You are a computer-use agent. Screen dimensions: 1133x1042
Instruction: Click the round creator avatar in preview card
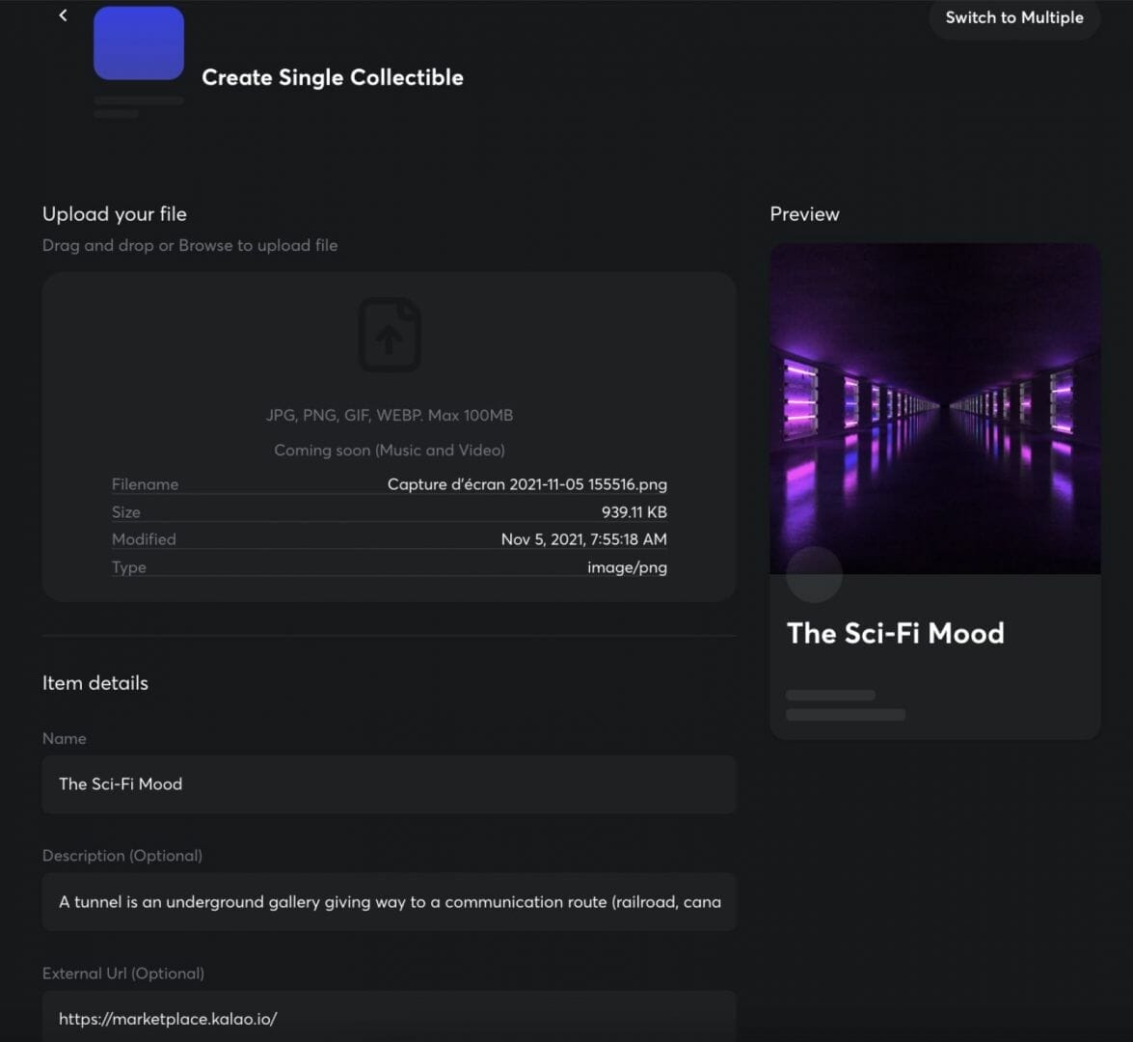pos(814,575)
